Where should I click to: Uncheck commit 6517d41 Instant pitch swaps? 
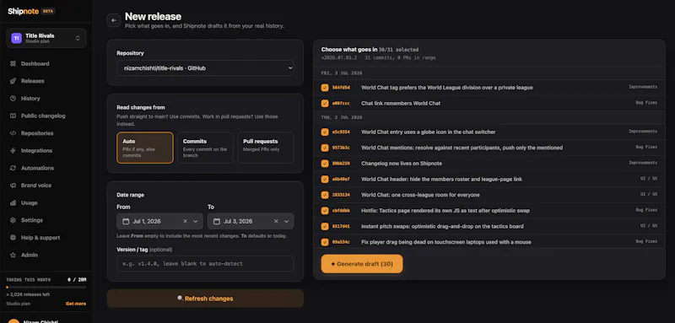click(x=325, y=226)
